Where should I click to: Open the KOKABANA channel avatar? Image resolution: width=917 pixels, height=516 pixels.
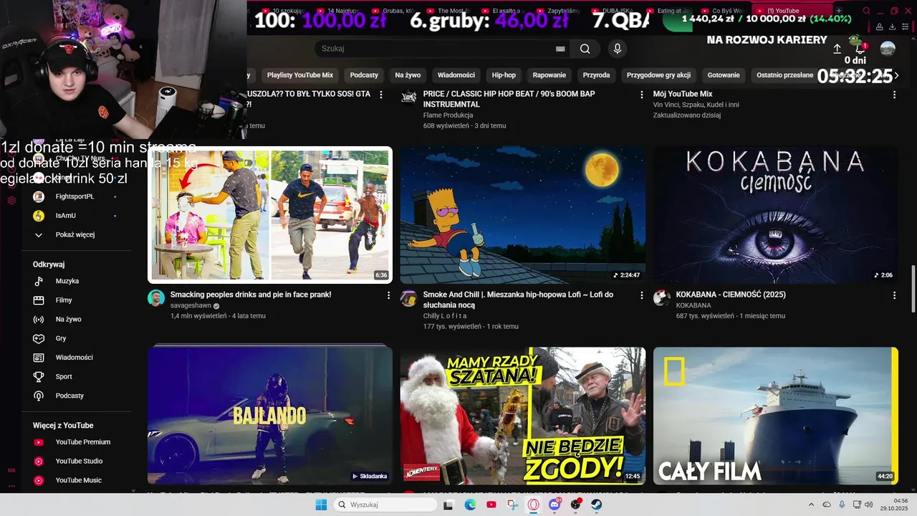point(661,298)
